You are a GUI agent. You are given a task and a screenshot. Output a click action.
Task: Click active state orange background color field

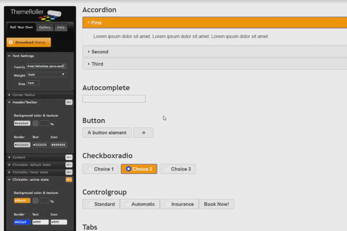point(22,200)
